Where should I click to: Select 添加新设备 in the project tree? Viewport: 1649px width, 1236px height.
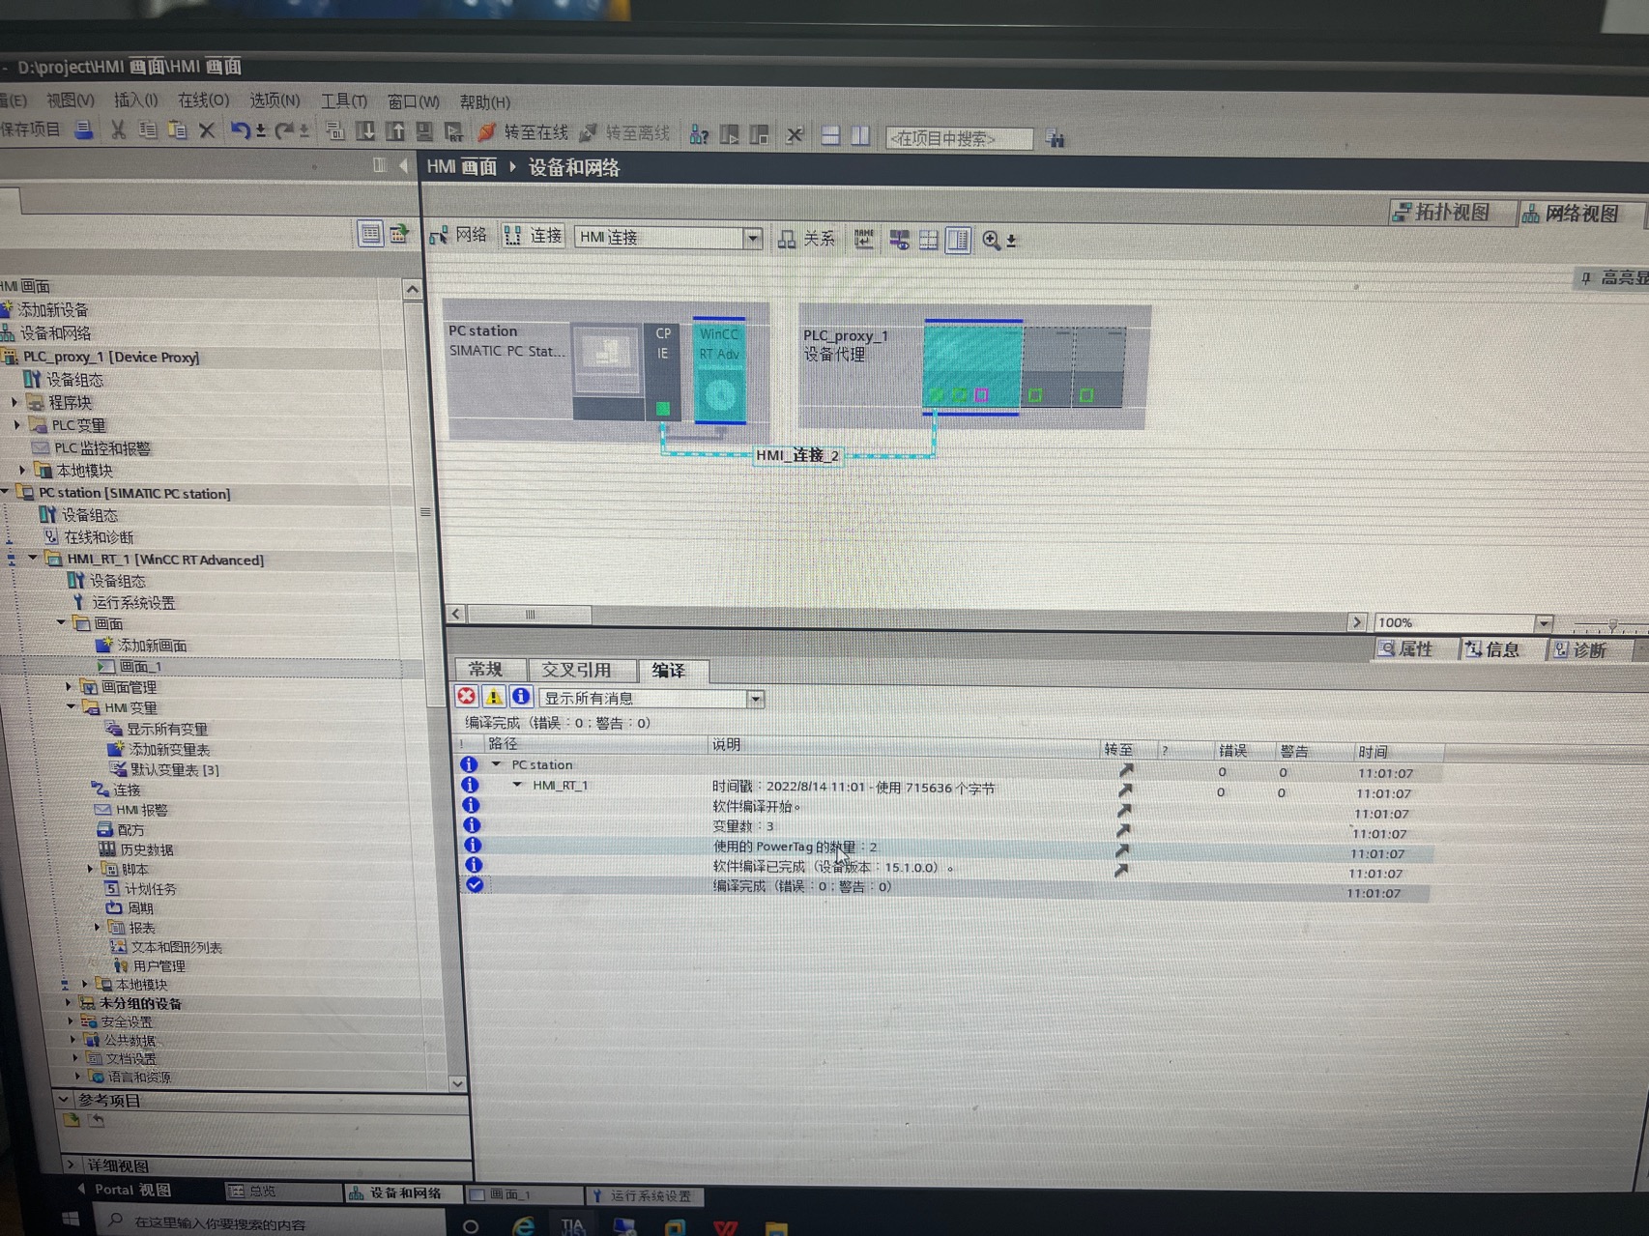53,309
